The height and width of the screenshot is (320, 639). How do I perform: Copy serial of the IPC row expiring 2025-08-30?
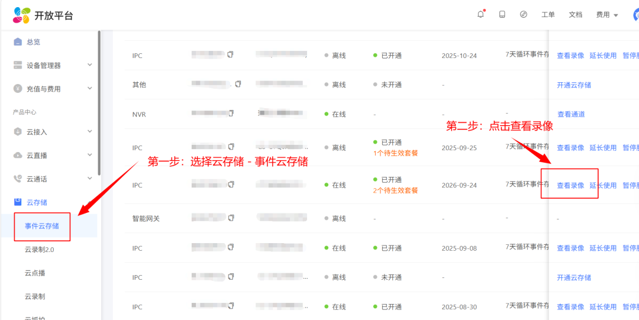(231, 305)
